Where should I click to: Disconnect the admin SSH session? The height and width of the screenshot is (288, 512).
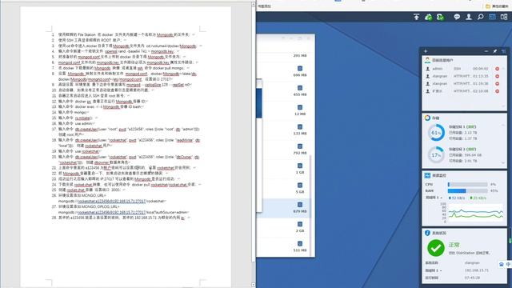tap(498, 69)
